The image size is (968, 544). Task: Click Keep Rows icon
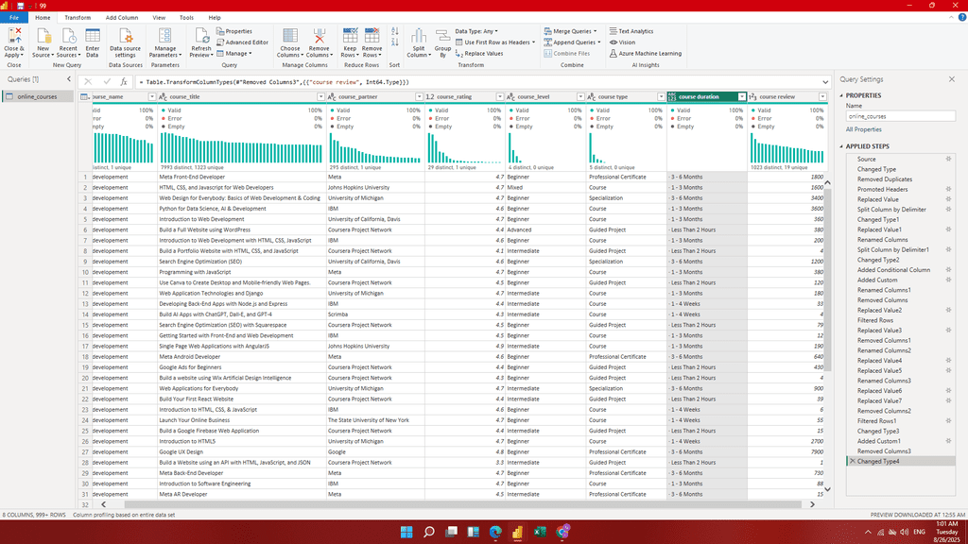click(x=350, y=36)
